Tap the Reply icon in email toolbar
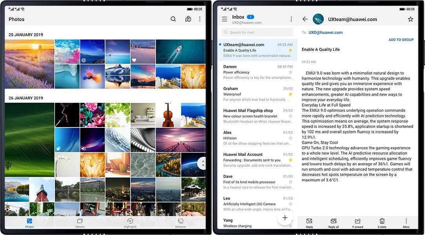Viewport: 425px width, 235px height. pyautogui.click(x=309, y=222)
